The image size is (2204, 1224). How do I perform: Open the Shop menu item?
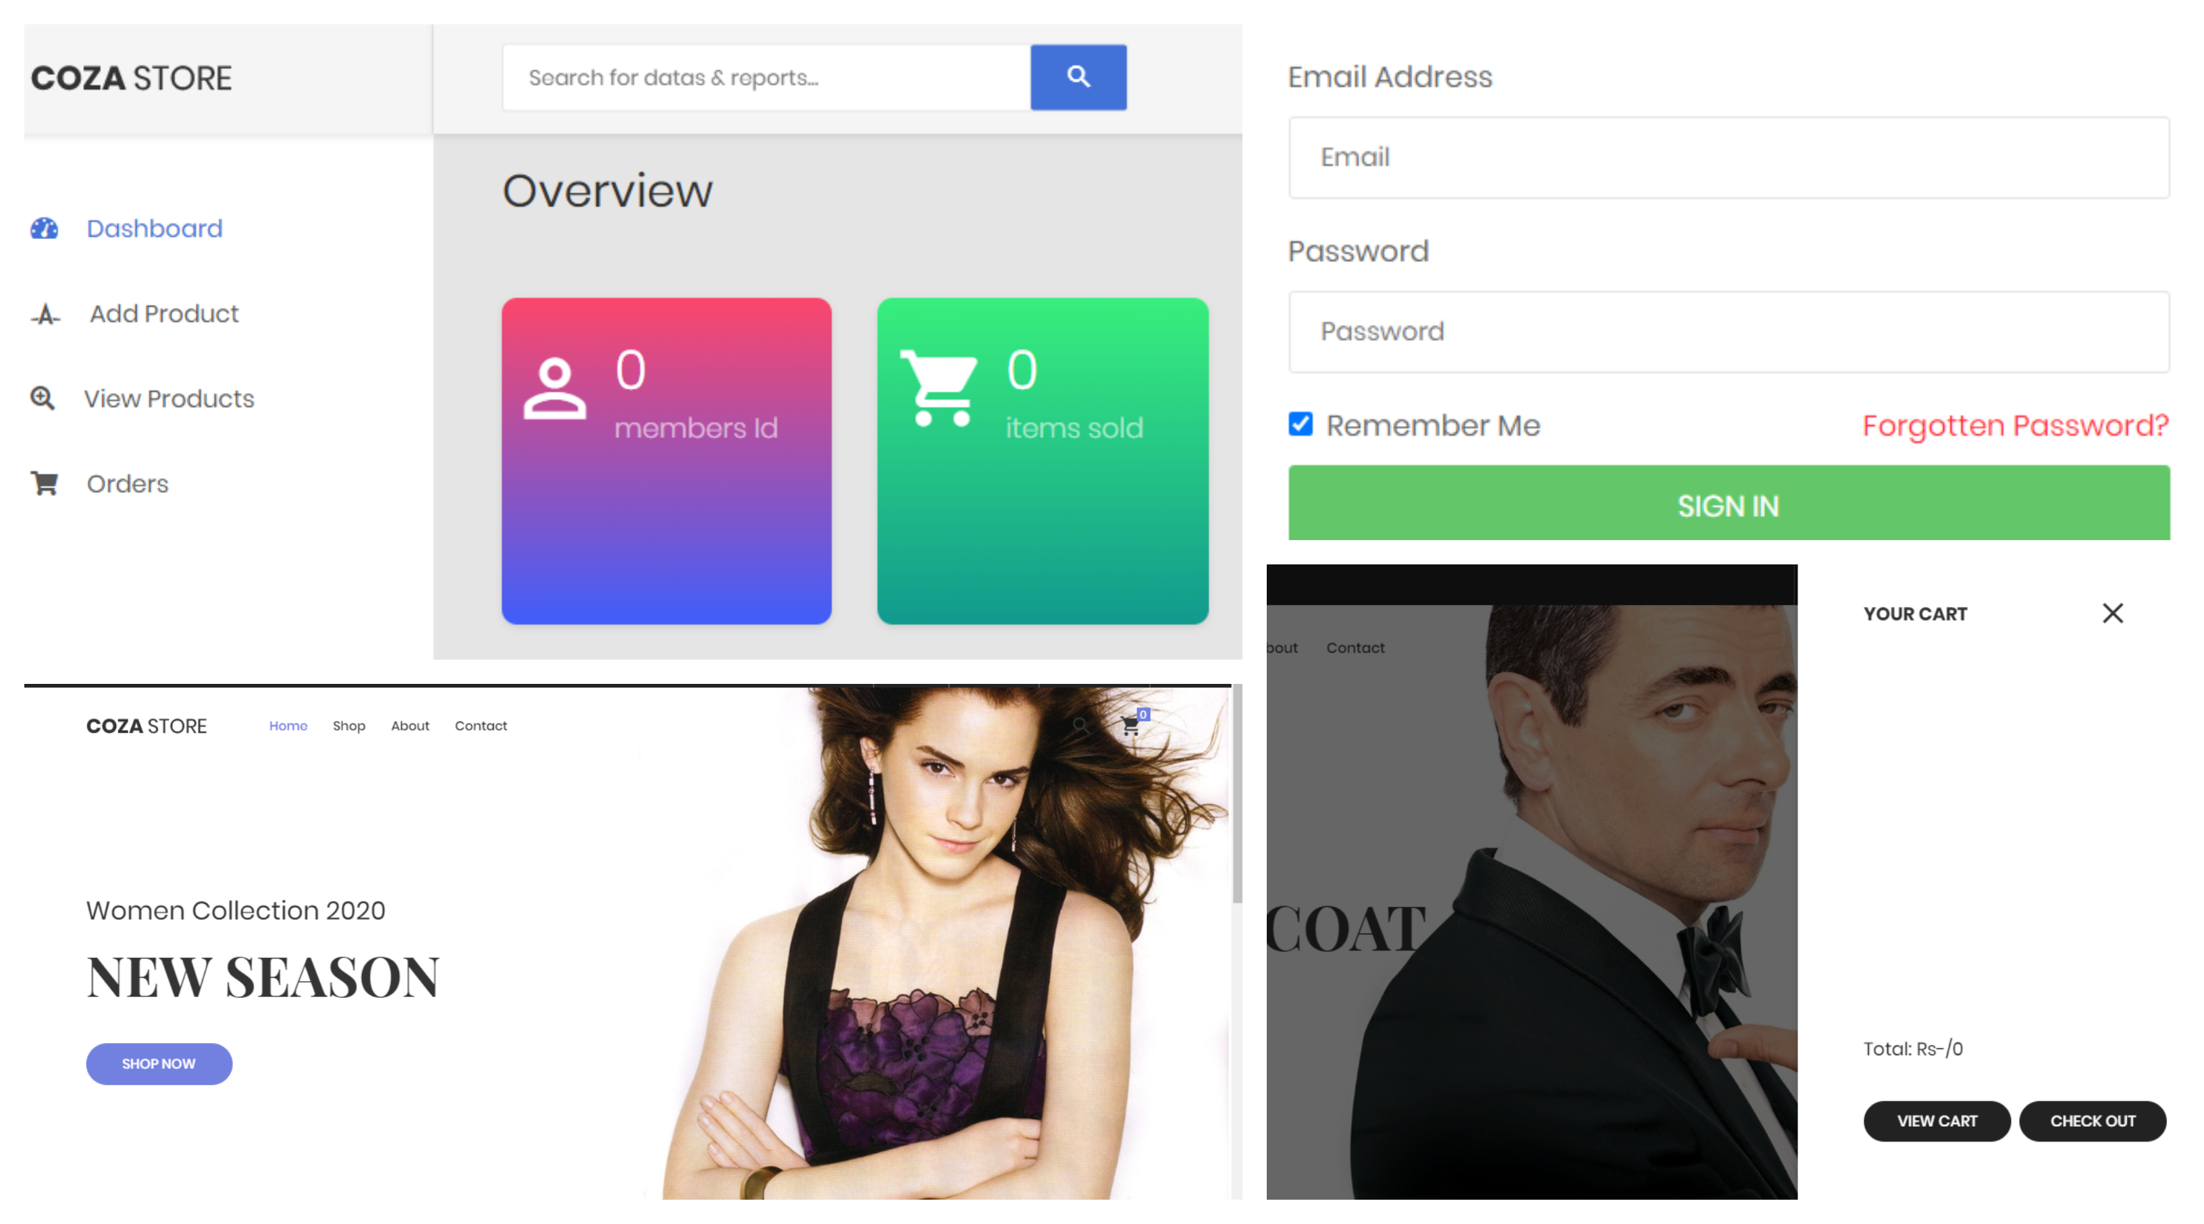[x=348, y=725]
